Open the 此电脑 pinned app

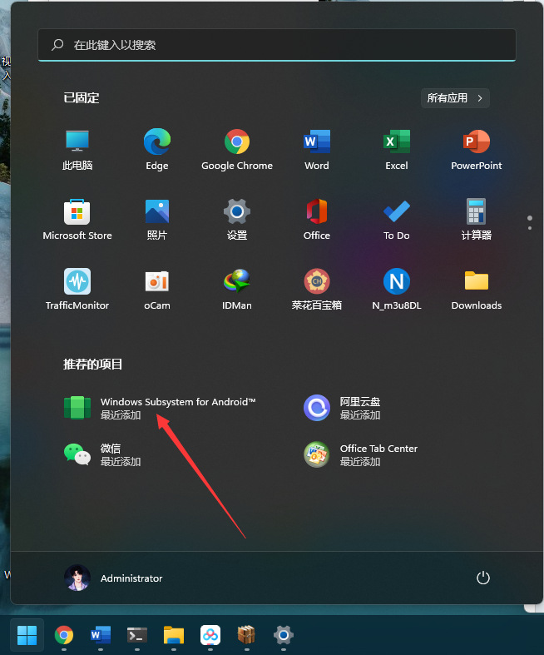(77, 150)
